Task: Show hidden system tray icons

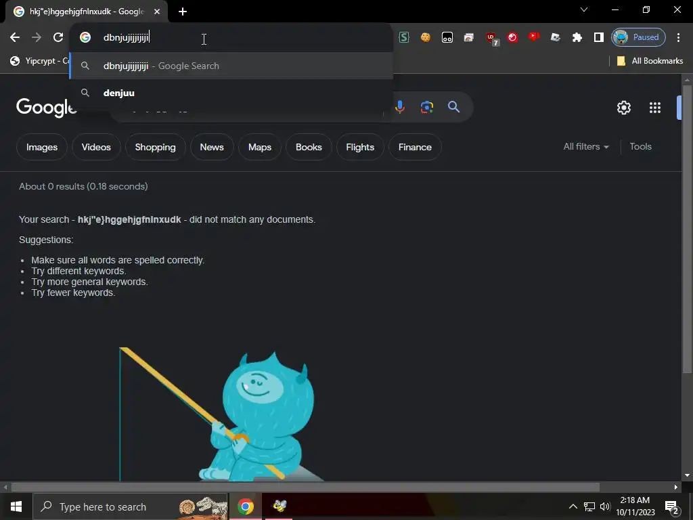Action: (573, 506)
